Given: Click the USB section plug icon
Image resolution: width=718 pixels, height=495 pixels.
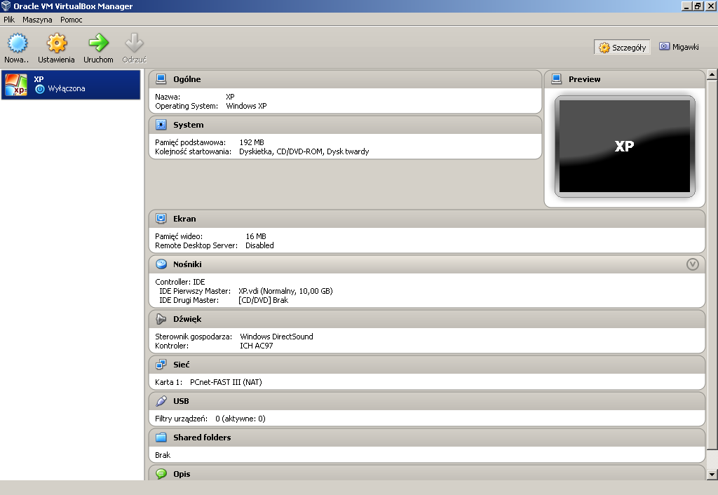Looking at the screenshot, I should (x=161, y=400).
